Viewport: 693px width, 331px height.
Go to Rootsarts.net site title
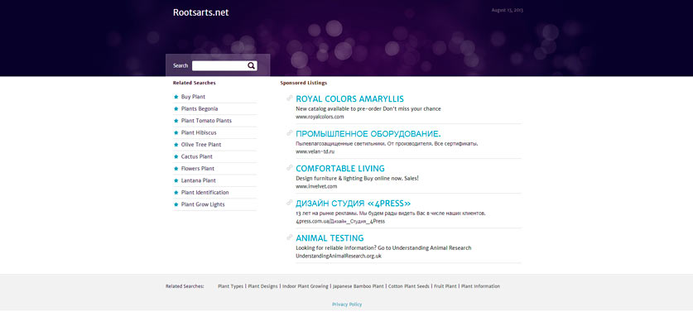tap(200, 12)
